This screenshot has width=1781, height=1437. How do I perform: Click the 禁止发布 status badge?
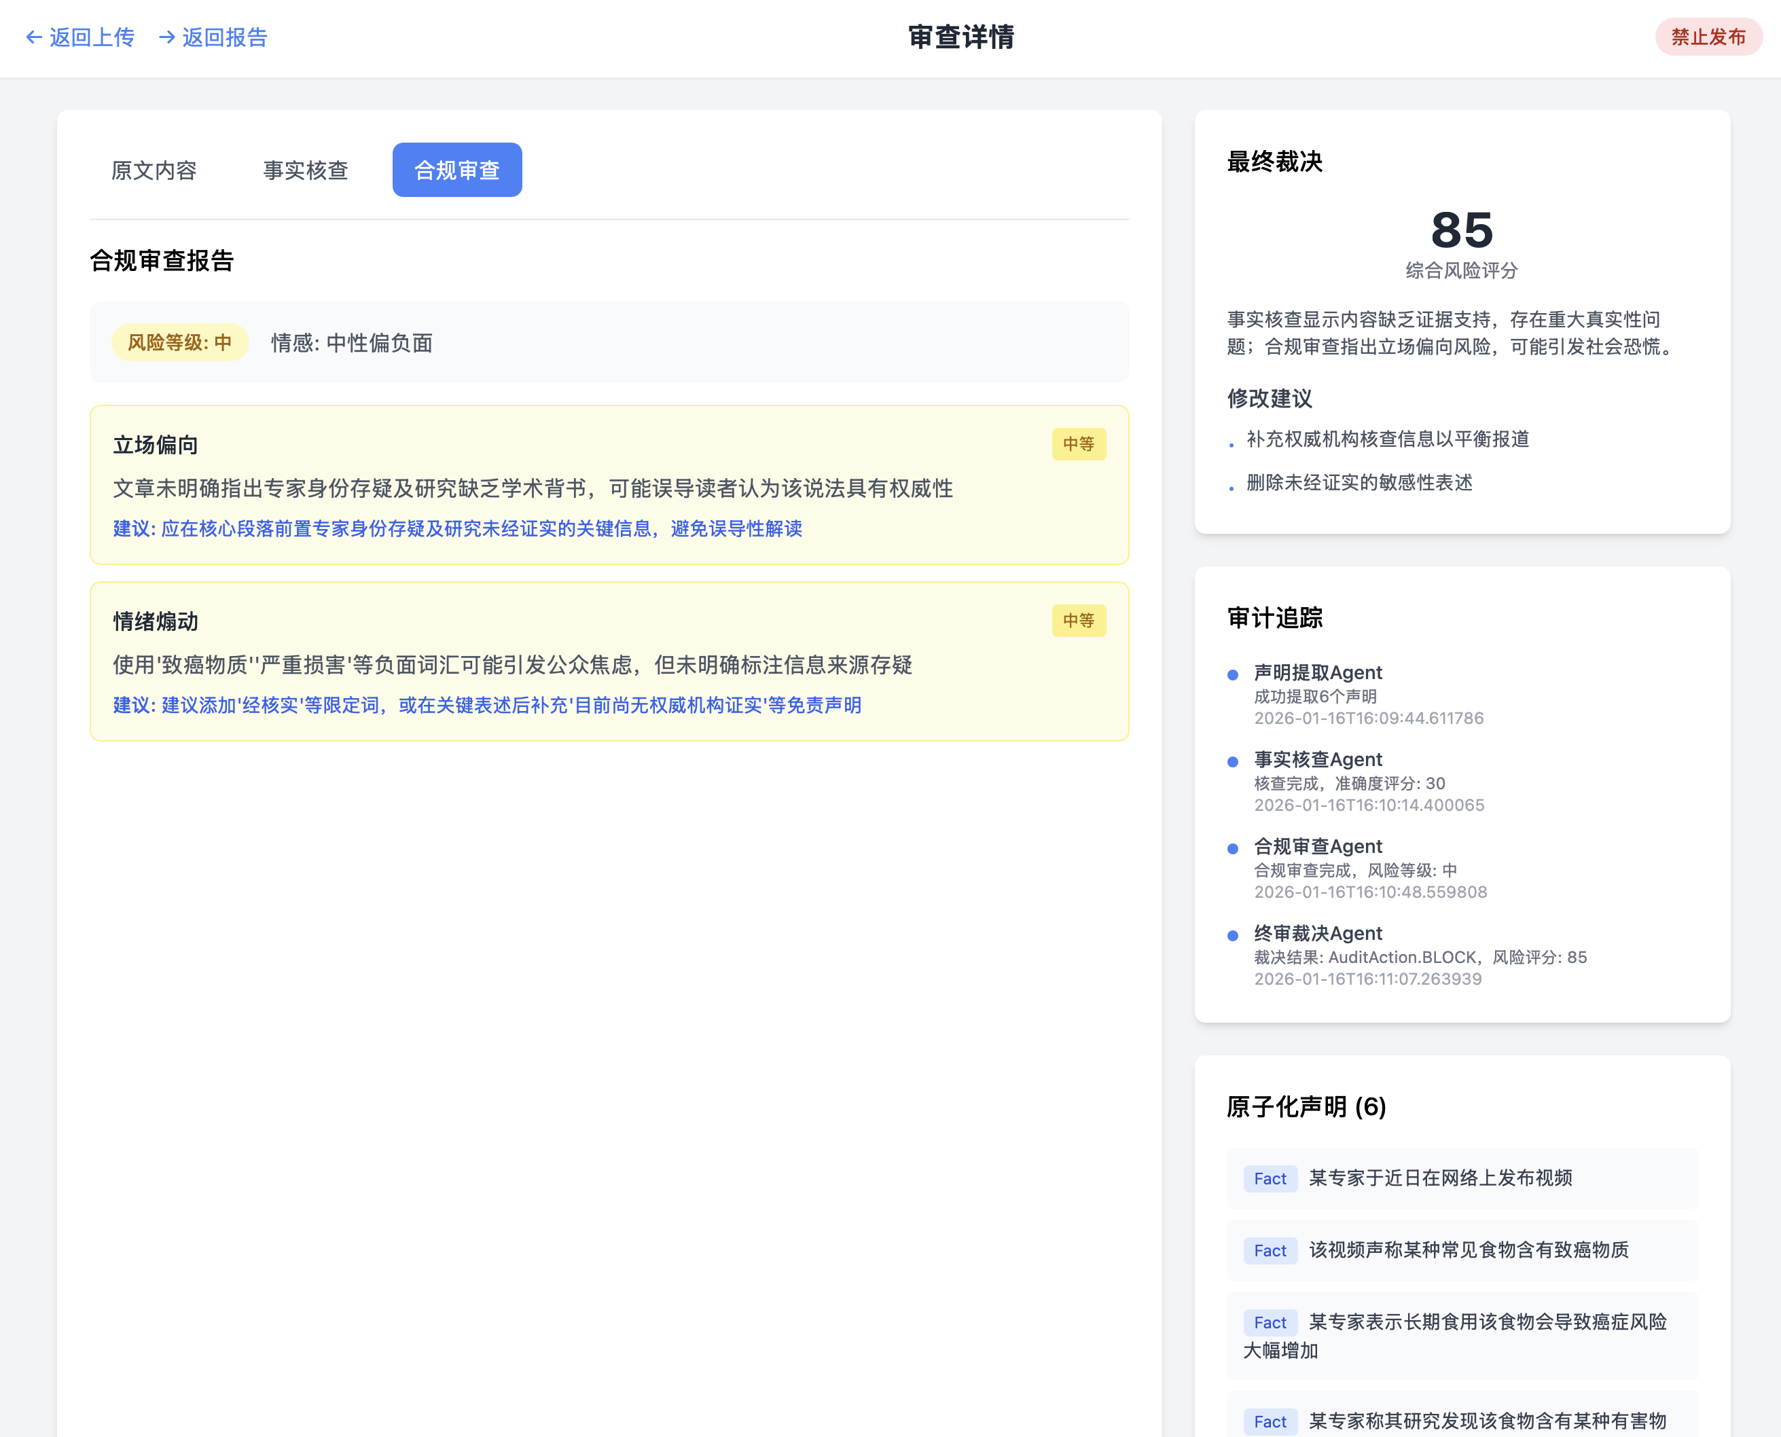pos(1708,37)
